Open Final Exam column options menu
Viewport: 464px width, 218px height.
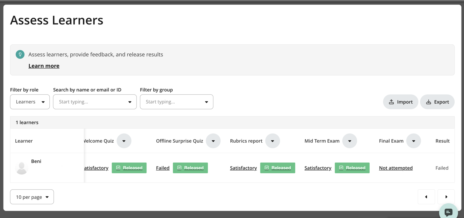click(x=413, y=141)
